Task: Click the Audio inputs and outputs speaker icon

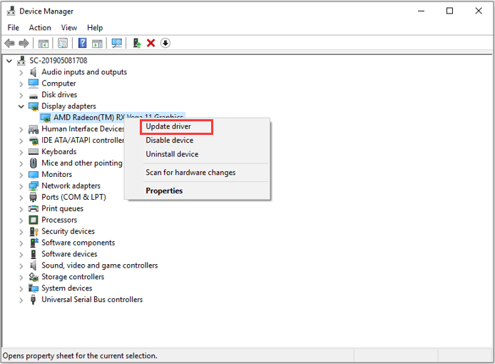Action: click(33, 72)
